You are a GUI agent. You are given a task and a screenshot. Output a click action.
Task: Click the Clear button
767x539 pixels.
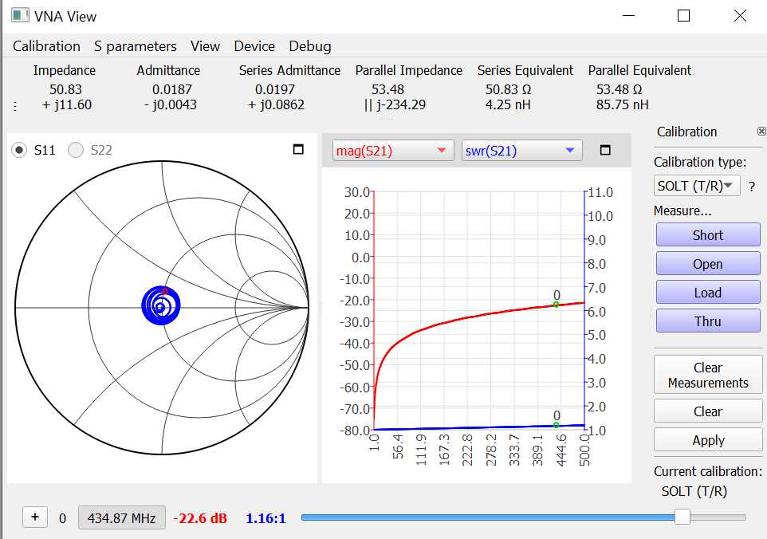(x=708, y=411)
